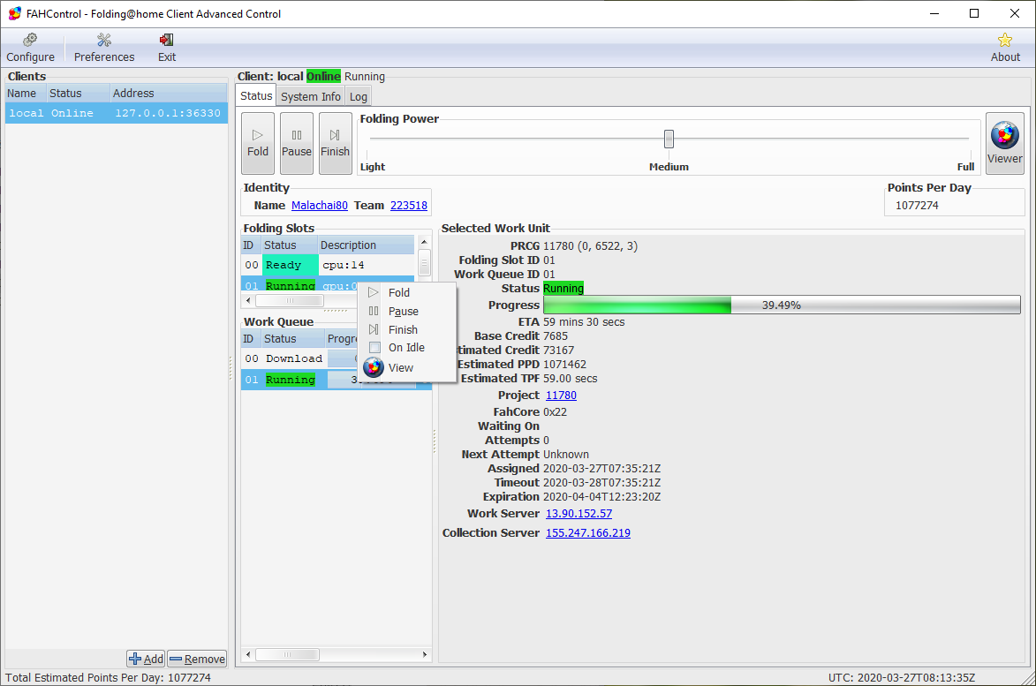Click the Malachai80 name link
The width and height of the screenshot is (1036, 686).
pyautogui.click(x=320, y=206)
